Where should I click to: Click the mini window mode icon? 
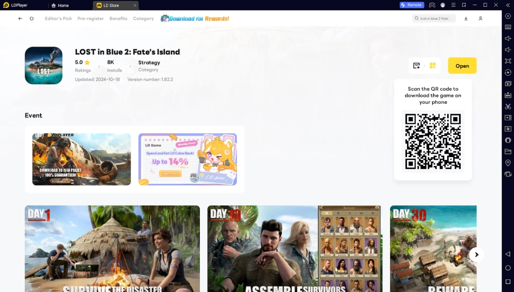click(464, 5)
